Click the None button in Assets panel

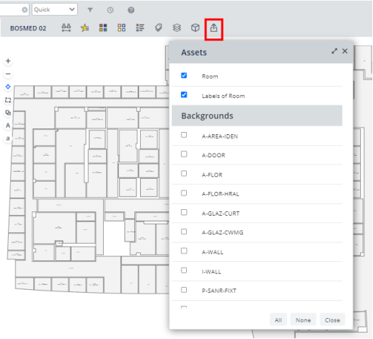[303, 320]
